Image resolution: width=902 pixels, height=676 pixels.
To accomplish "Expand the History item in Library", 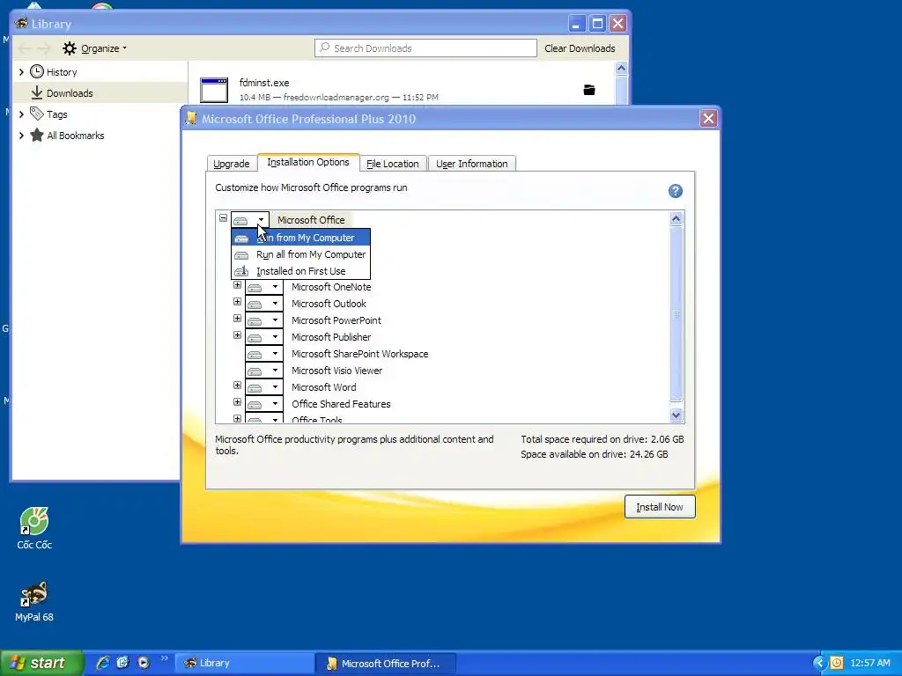I will (x=21, y=72).
